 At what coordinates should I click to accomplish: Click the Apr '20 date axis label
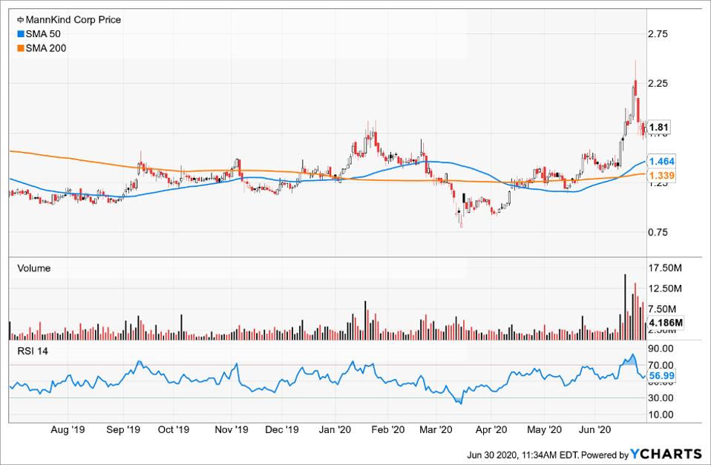491,429
